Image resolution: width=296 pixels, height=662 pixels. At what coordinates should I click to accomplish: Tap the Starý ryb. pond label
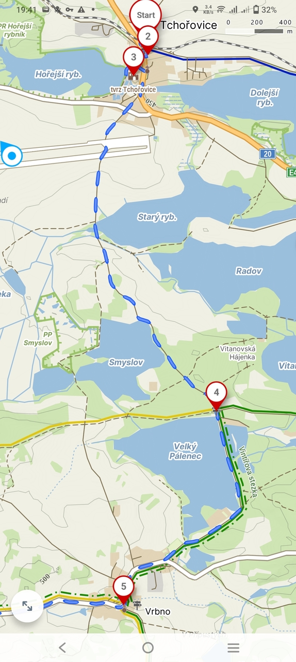point(157,217)
